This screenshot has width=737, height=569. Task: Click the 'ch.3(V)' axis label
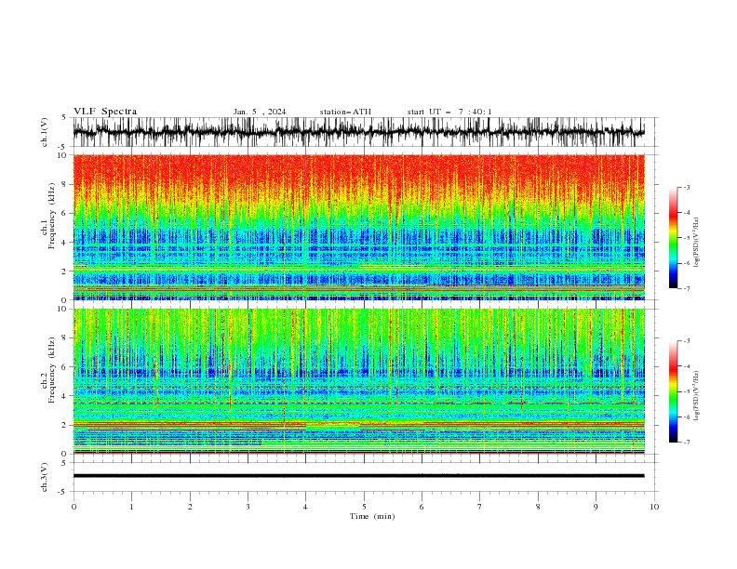45,477
